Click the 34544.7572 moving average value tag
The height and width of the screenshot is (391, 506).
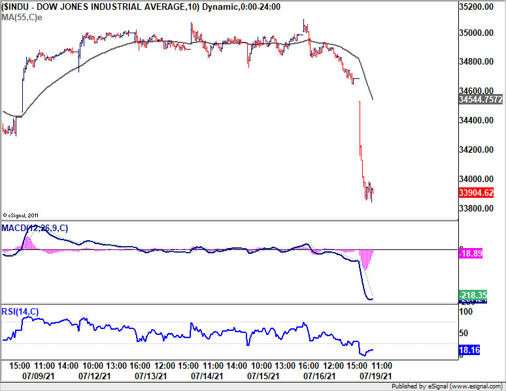click(x=481, y=99)
